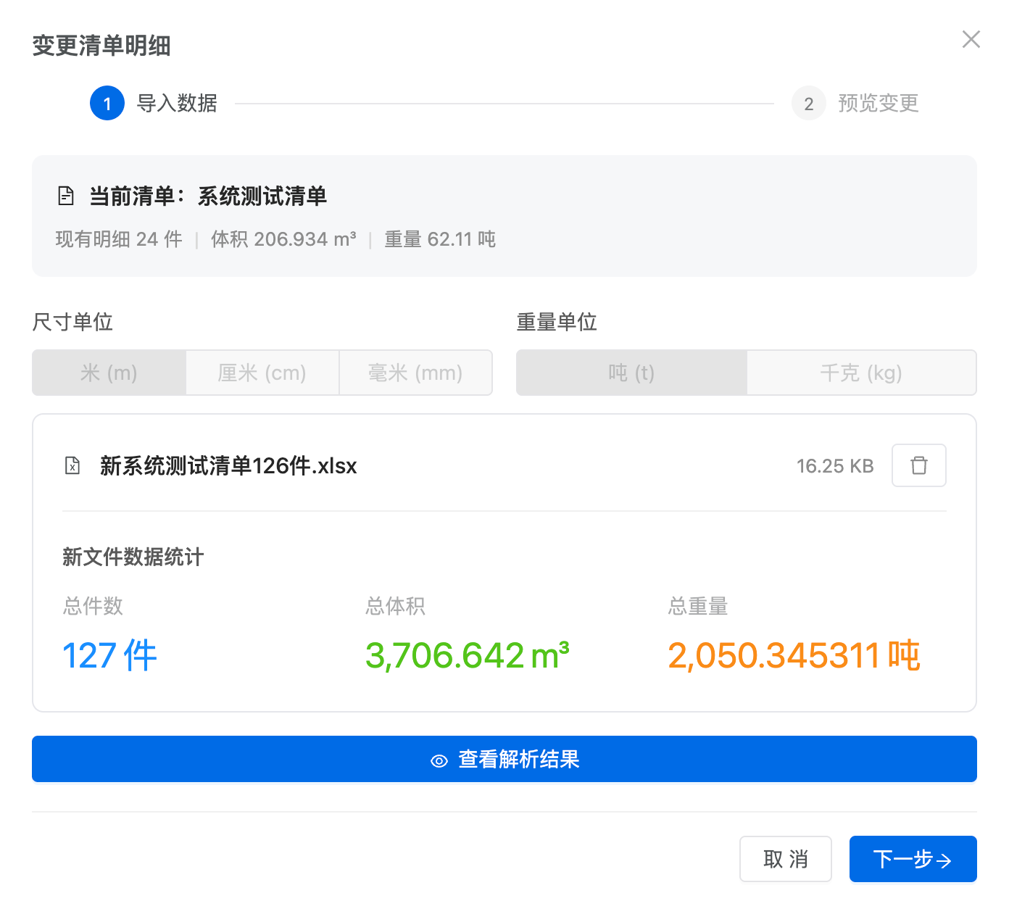Click the xlsx file icon of the uploaded file
This screenshot has width=1009, height=922.
coord(72,465)
